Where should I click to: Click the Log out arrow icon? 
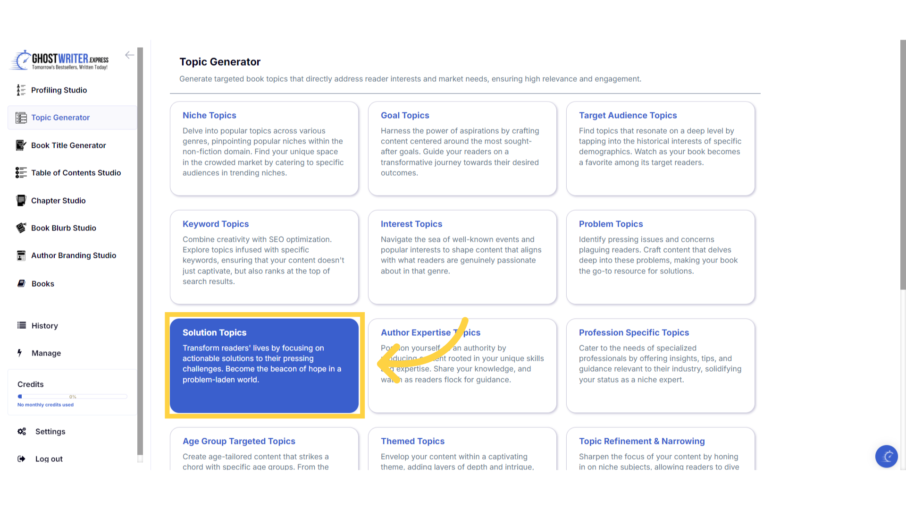21,459
